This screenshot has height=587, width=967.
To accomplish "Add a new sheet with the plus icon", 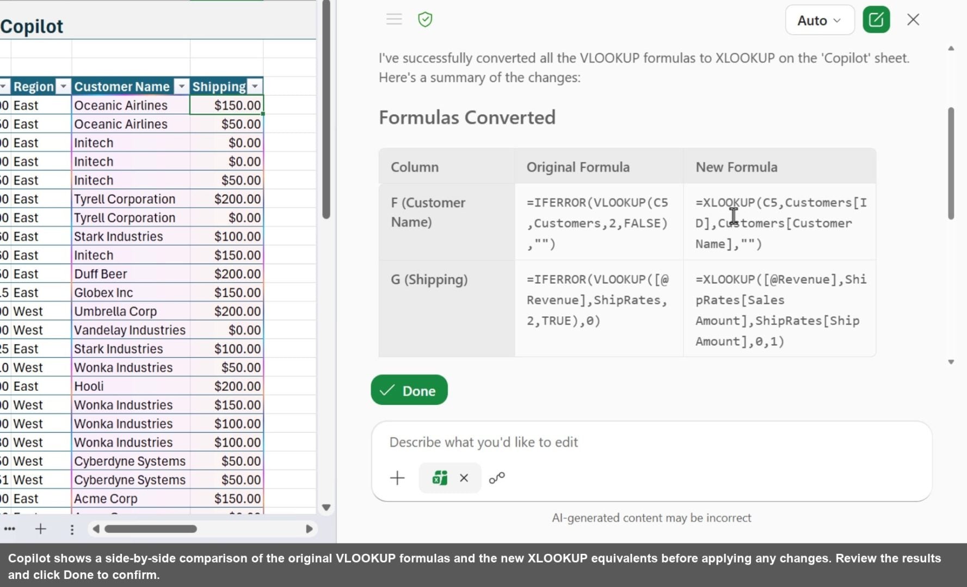I will 41,529.
